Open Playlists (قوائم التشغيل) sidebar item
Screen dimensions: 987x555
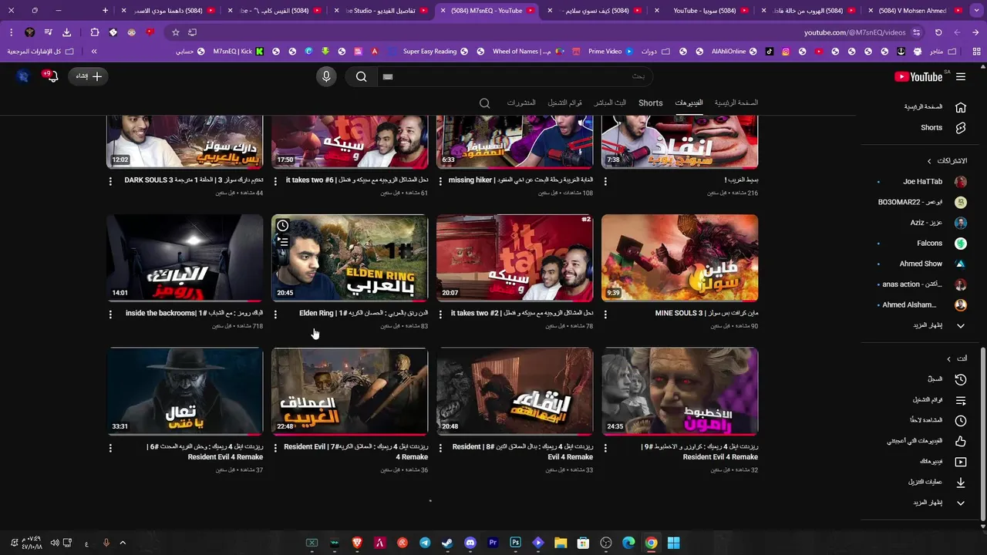pos(938,400)
